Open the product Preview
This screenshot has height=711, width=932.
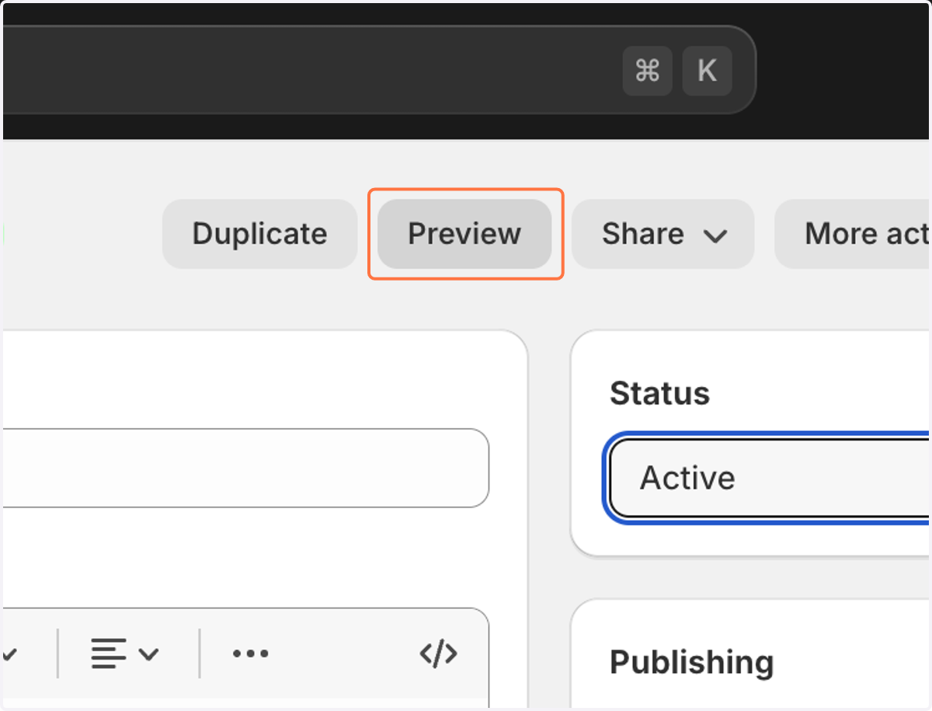[x=464, y=234]
